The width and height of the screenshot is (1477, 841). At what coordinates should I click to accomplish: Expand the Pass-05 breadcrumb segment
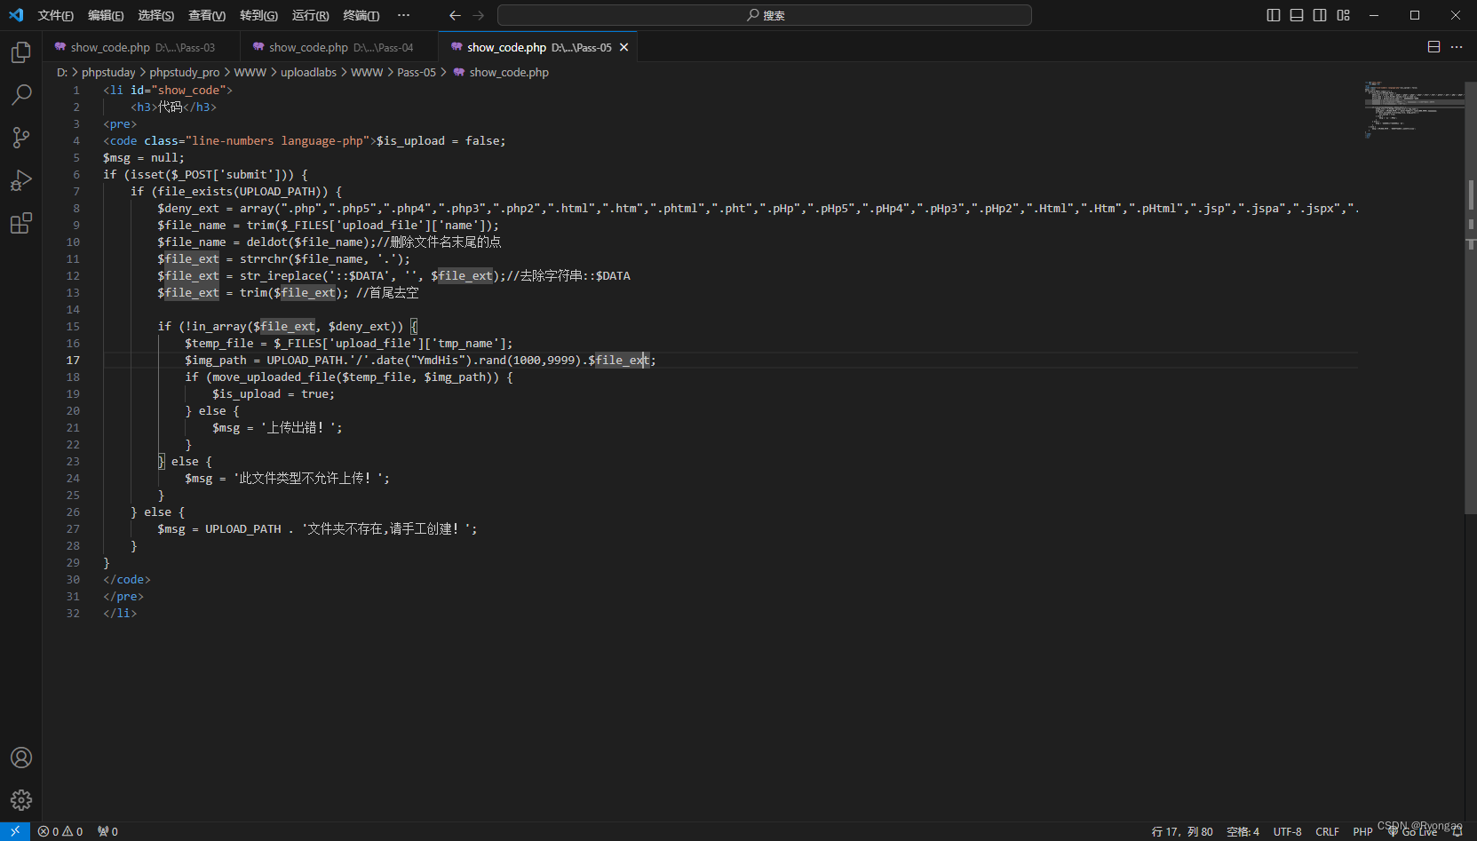click(417, 72)
